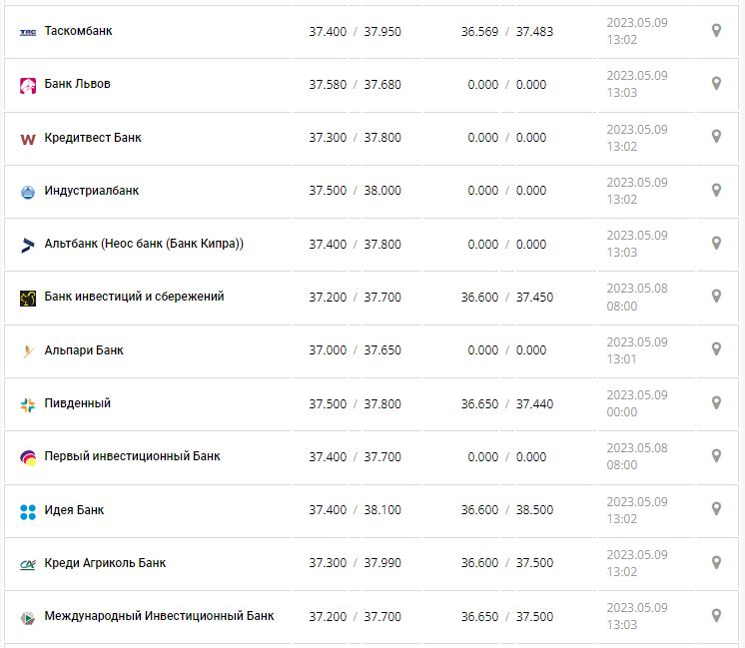Click Идея Банк rate 36.600 / 38.500

(x=506, y=510)
